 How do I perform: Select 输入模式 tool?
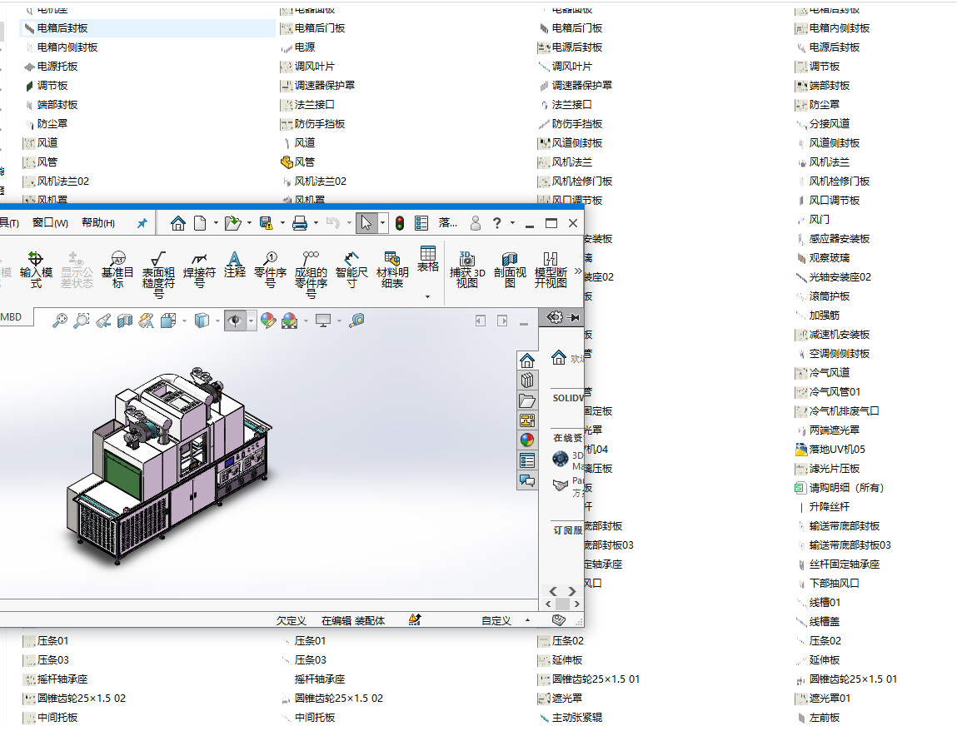(x=36, y=269)
